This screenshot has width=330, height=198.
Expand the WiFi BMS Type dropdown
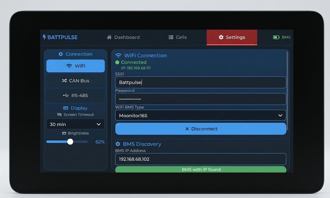200,115
